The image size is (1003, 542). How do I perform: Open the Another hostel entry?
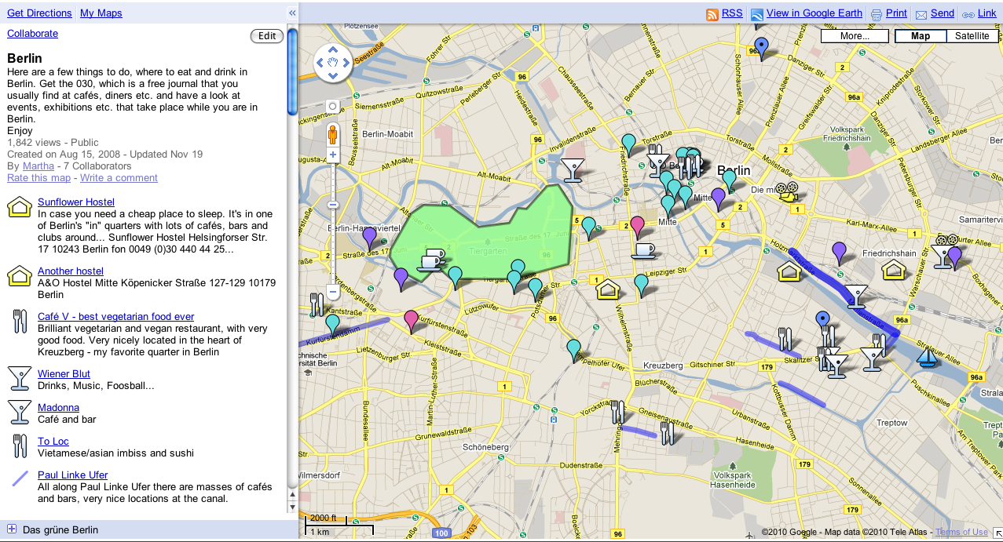click(x=71, y=271)
